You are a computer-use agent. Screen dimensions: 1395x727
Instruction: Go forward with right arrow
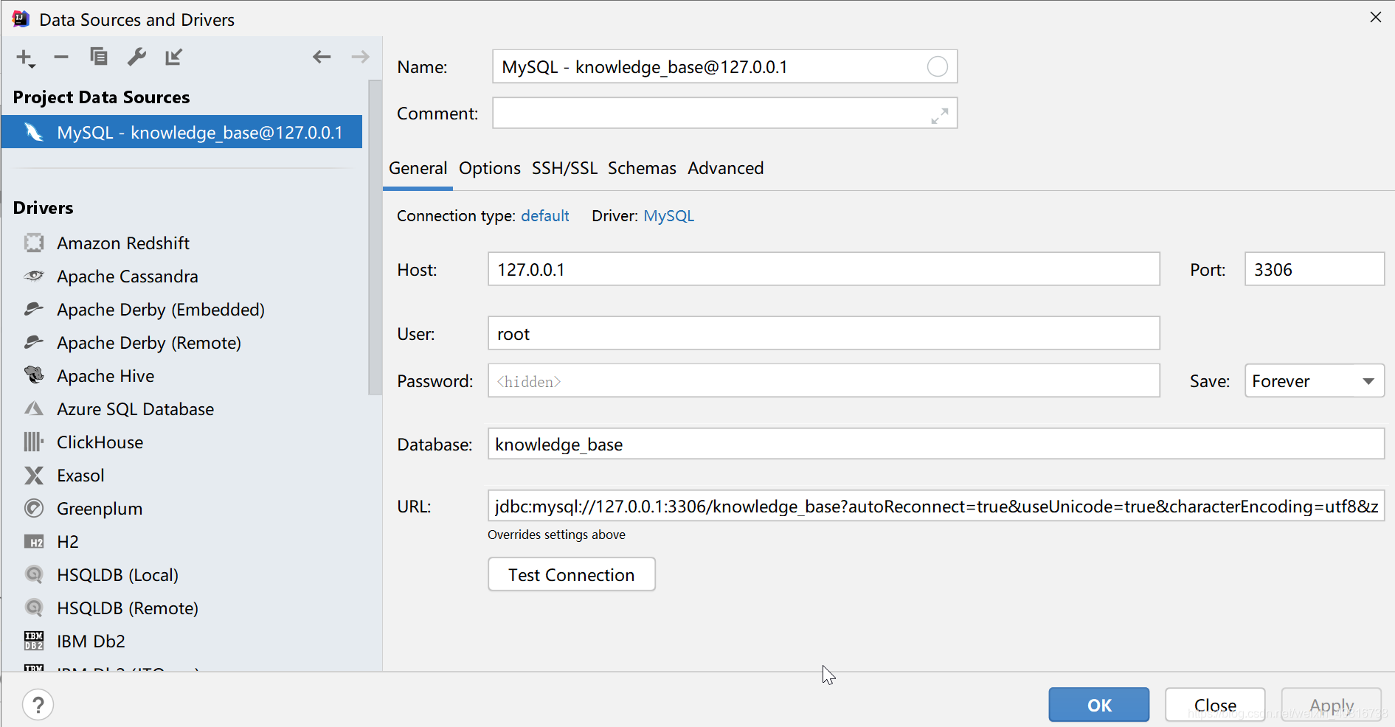click(x=360, y=57)
